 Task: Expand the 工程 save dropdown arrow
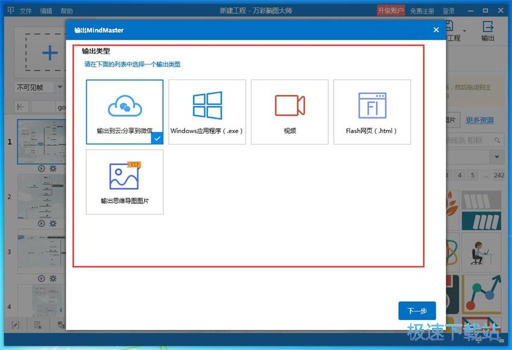click(x=464, y=31)
